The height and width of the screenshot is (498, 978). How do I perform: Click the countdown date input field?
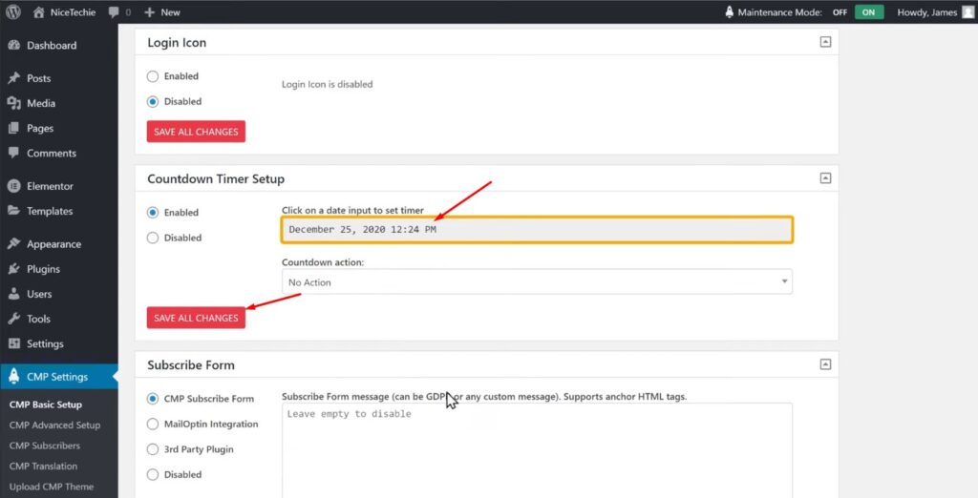coord(537,230)
